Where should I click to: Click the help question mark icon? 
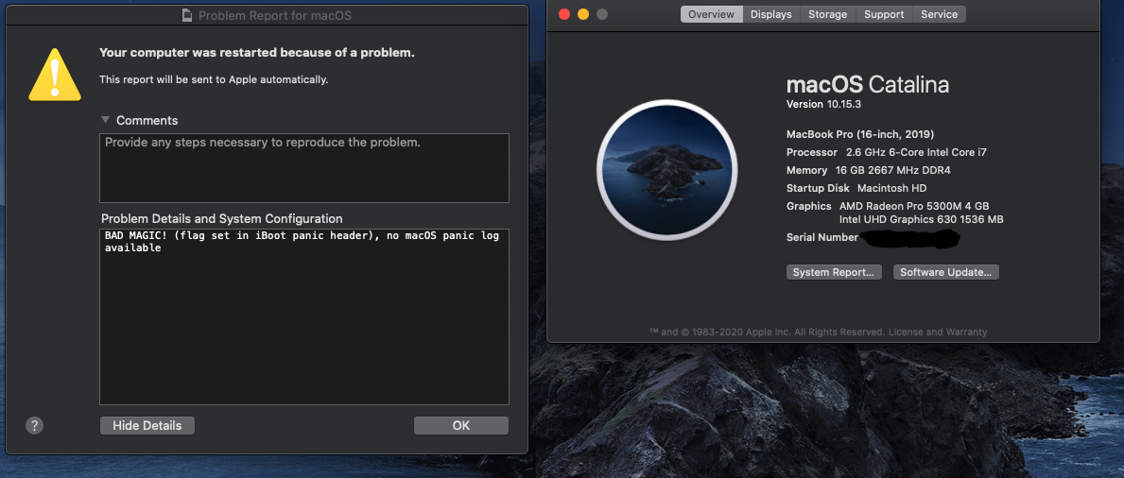click(x=34, y=425)
